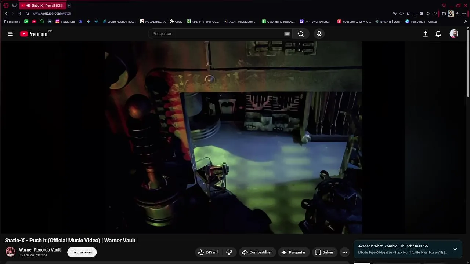The height and width of the screenshot is (264, 470).
Task: Open the browser downloads icon
Action: point(457,14)
